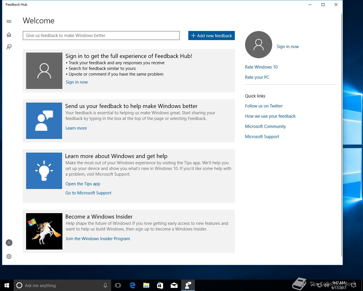Open Action Center notifications icon
The width and height of the screenshot is (363, 291).
pos(354,285)
